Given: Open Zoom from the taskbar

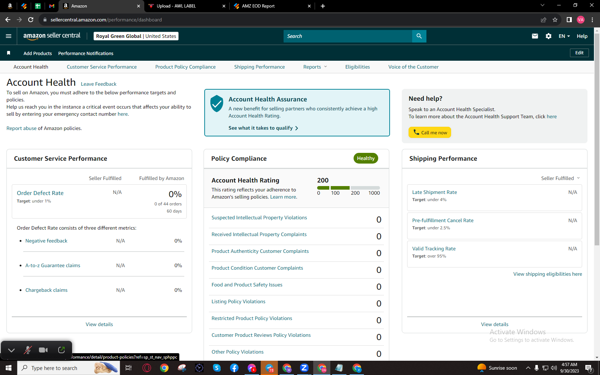Looking at the screenshot, I should (304, 368).
